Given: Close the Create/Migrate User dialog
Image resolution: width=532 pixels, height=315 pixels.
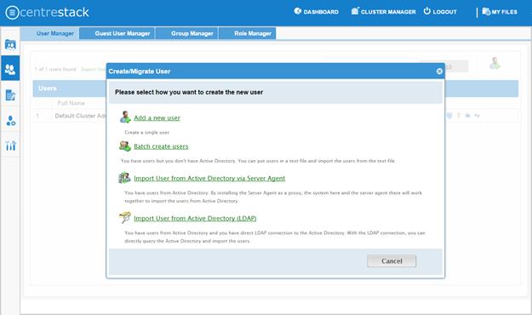Looking at the screenshot, I should 439,72.
